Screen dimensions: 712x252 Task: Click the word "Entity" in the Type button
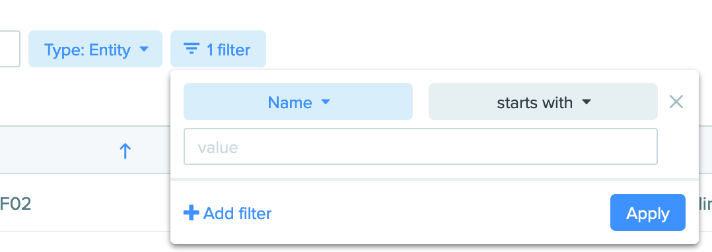click(x=110, y=49)
